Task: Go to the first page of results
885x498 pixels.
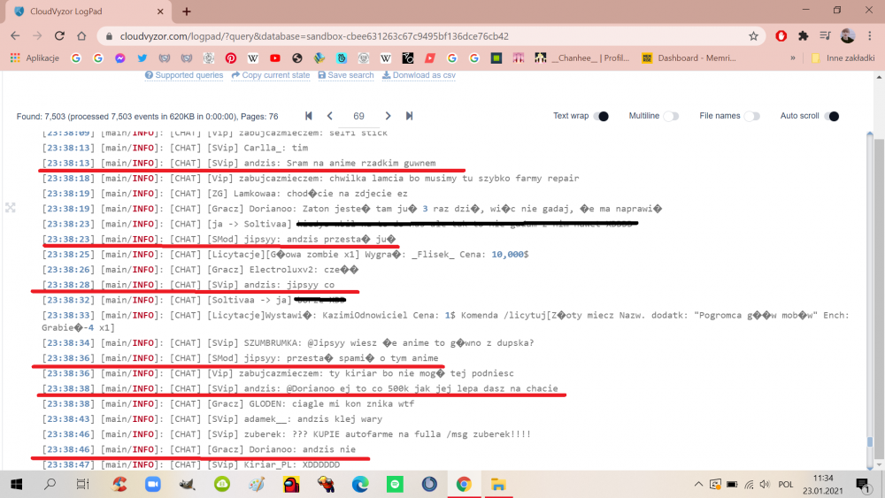Action: (x=309, y=116)
